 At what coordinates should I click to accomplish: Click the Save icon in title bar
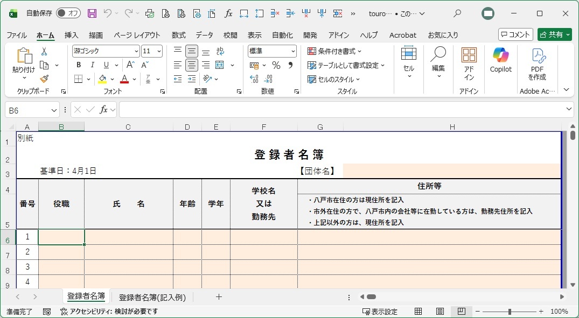pos(92,13)
